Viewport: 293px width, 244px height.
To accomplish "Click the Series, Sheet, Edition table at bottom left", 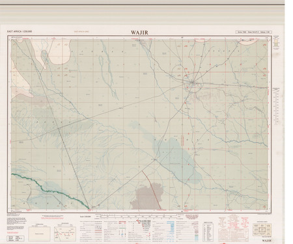I will coord(16,238).
